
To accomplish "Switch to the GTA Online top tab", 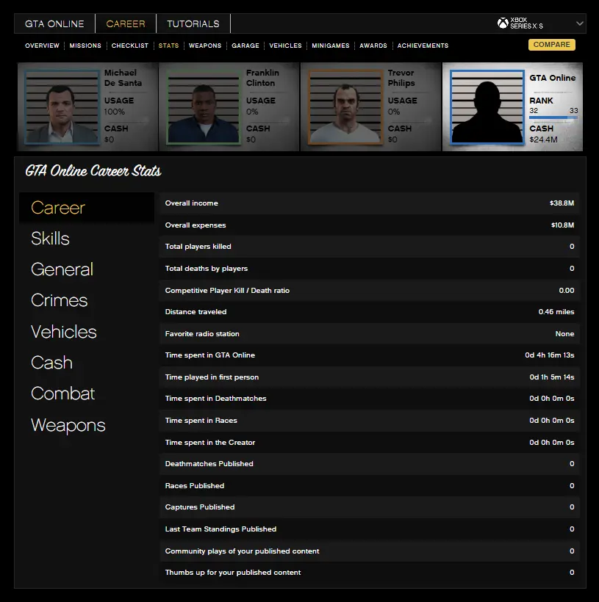I will (54, 23).
